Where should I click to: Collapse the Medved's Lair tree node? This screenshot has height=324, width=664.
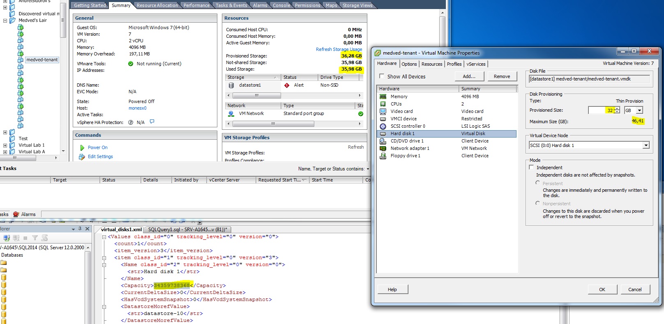coord(5,21)
